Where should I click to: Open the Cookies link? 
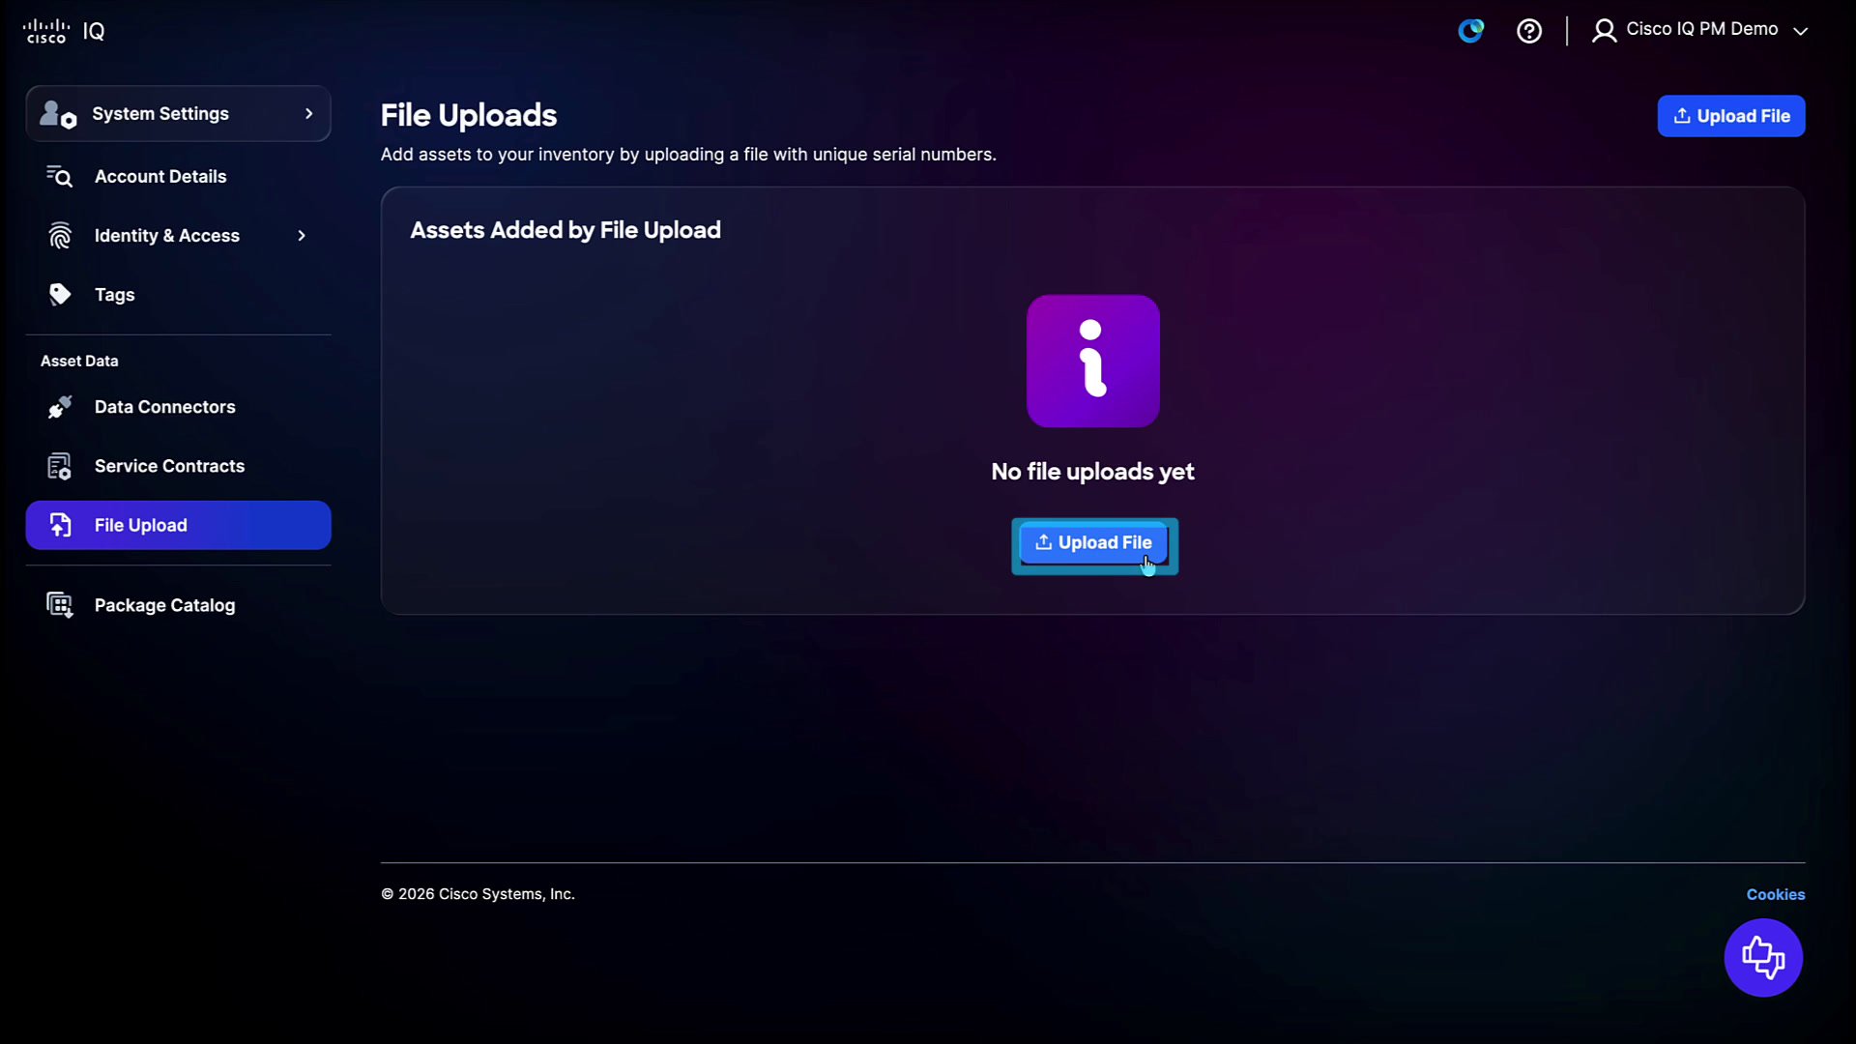pyautogui.click(x=1775, y=894)
